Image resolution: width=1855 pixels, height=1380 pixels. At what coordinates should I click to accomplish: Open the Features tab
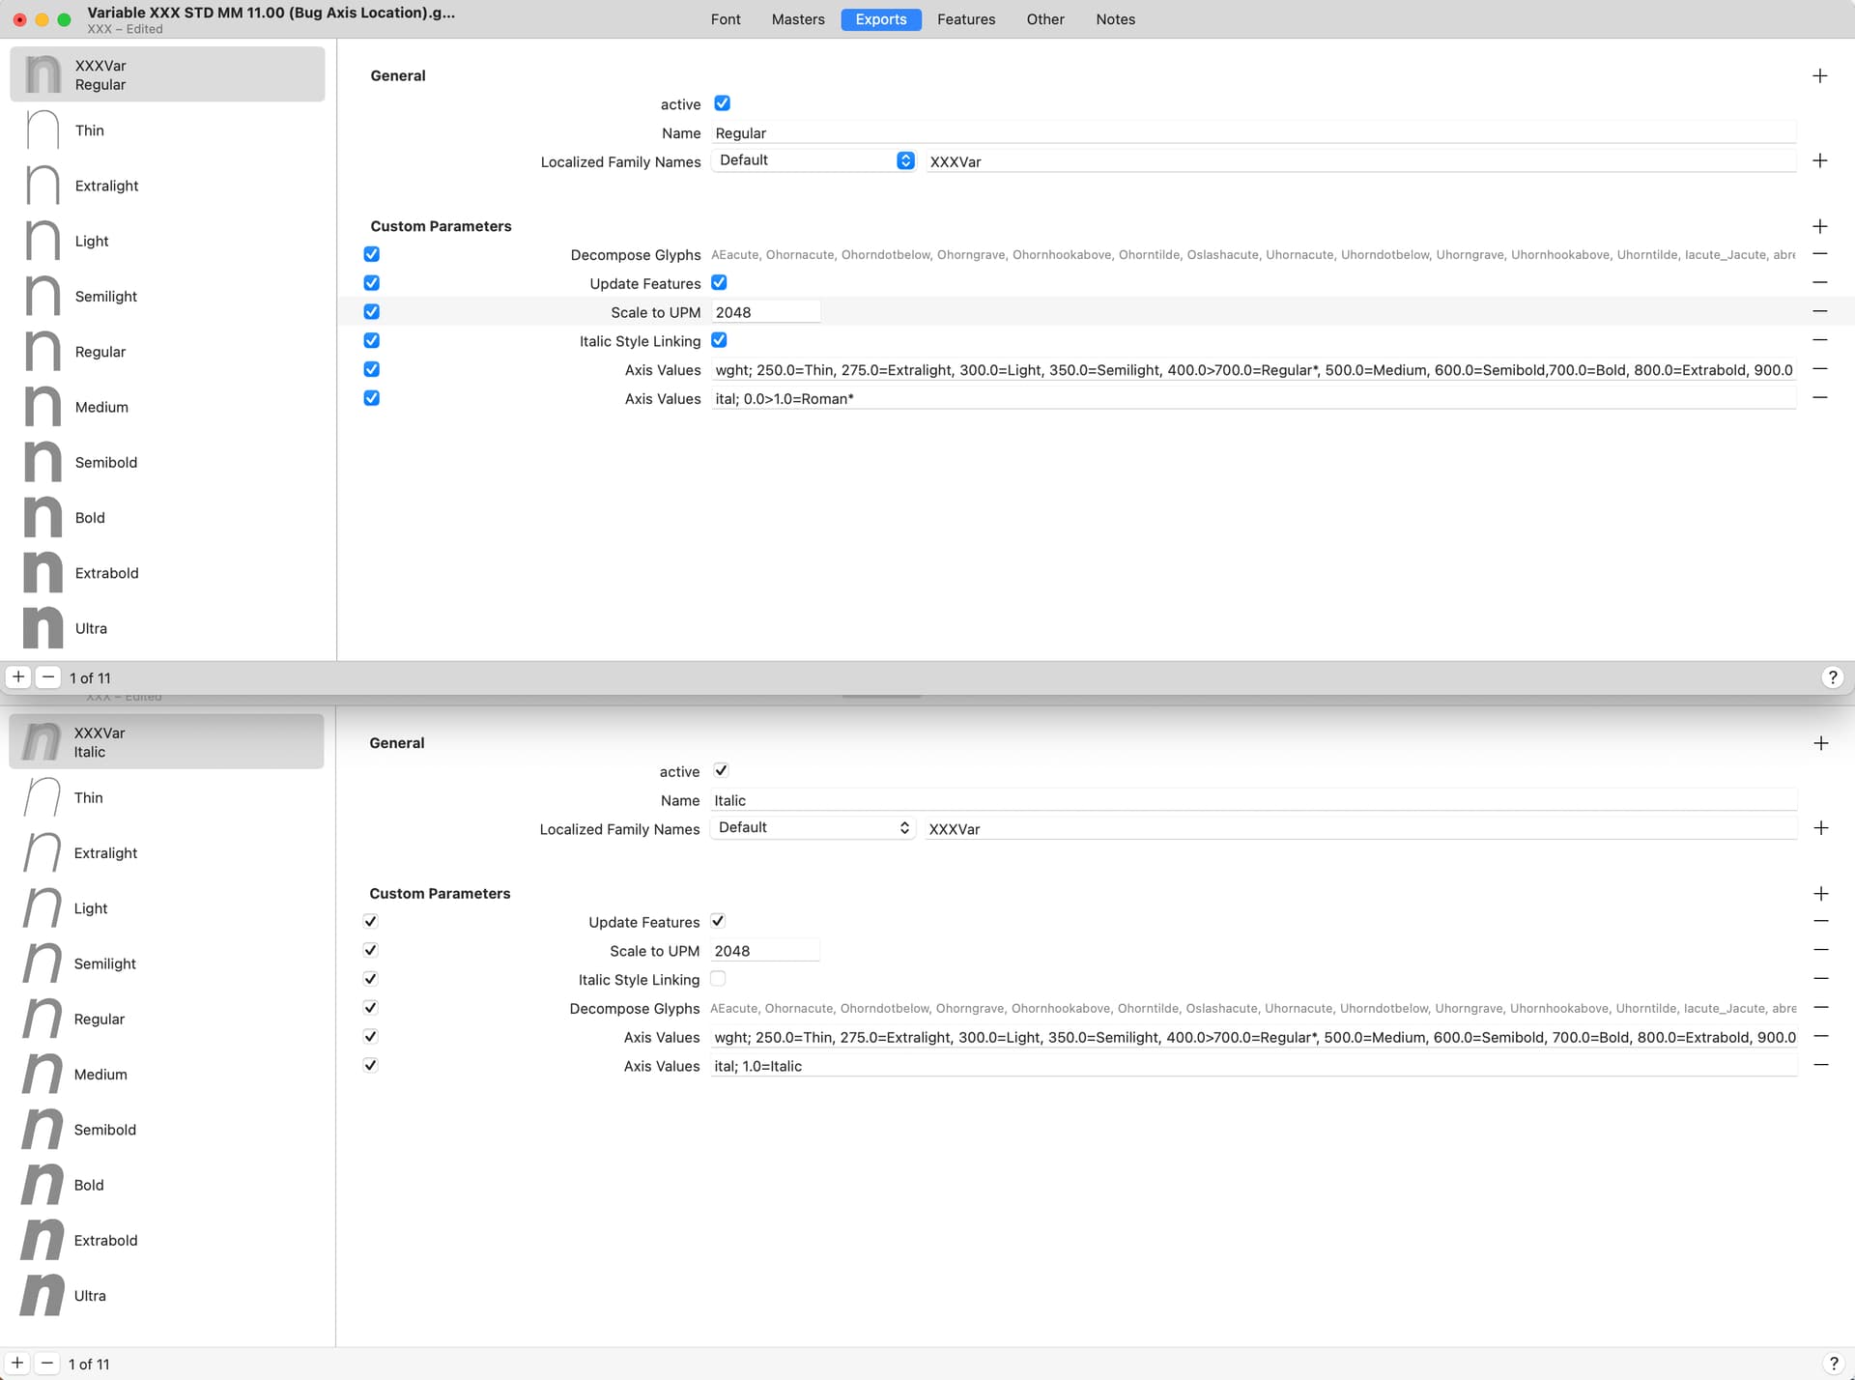[x=965, y=19]
